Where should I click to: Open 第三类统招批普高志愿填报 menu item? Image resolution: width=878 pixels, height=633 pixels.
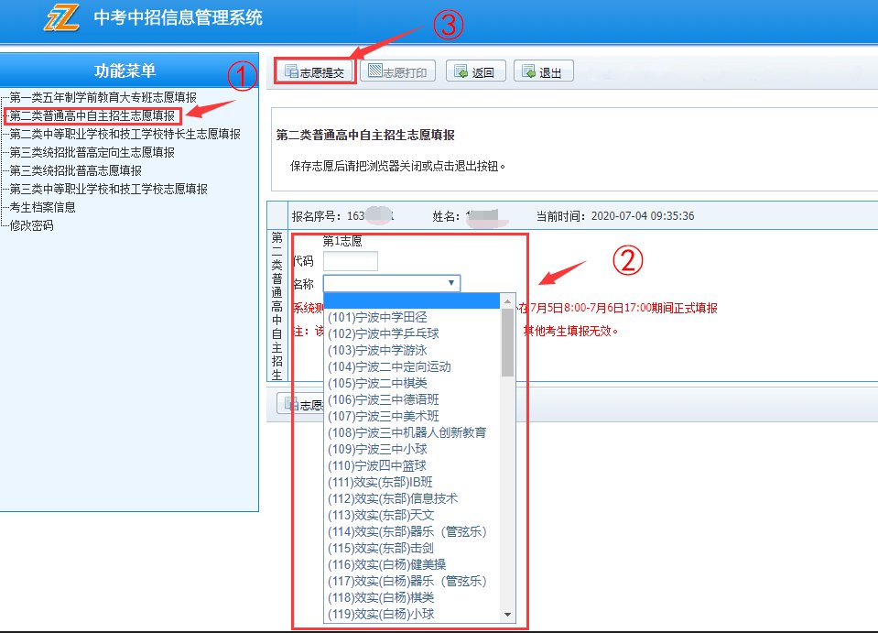point(76,171)
